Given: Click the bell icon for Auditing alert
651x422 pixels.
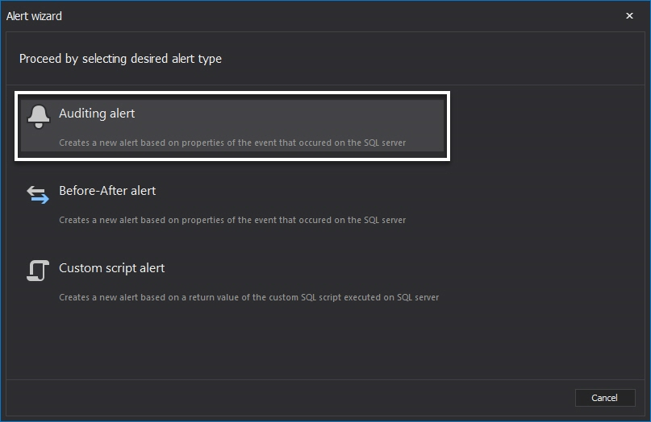Looking at the screenshot, I should click(39, 117).
